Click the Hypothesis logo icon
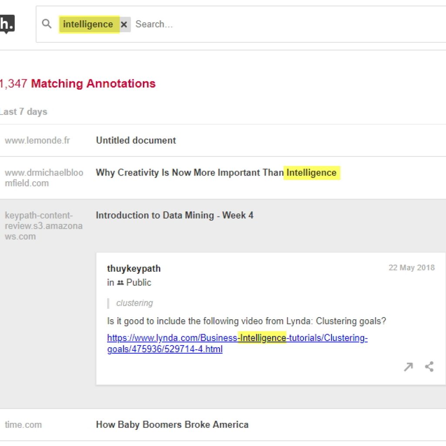This screenshot has height=446, width=446. tap(7, 24)
